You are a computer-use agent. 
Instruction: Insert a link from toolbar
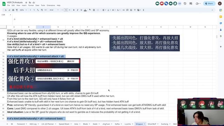(x=124, y=10)
